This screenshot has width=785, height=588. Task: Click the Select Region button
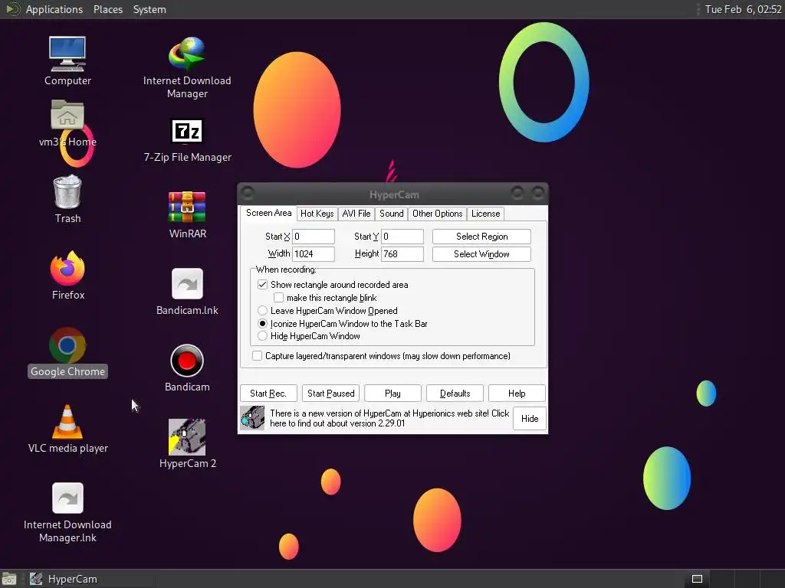[481, 237]
